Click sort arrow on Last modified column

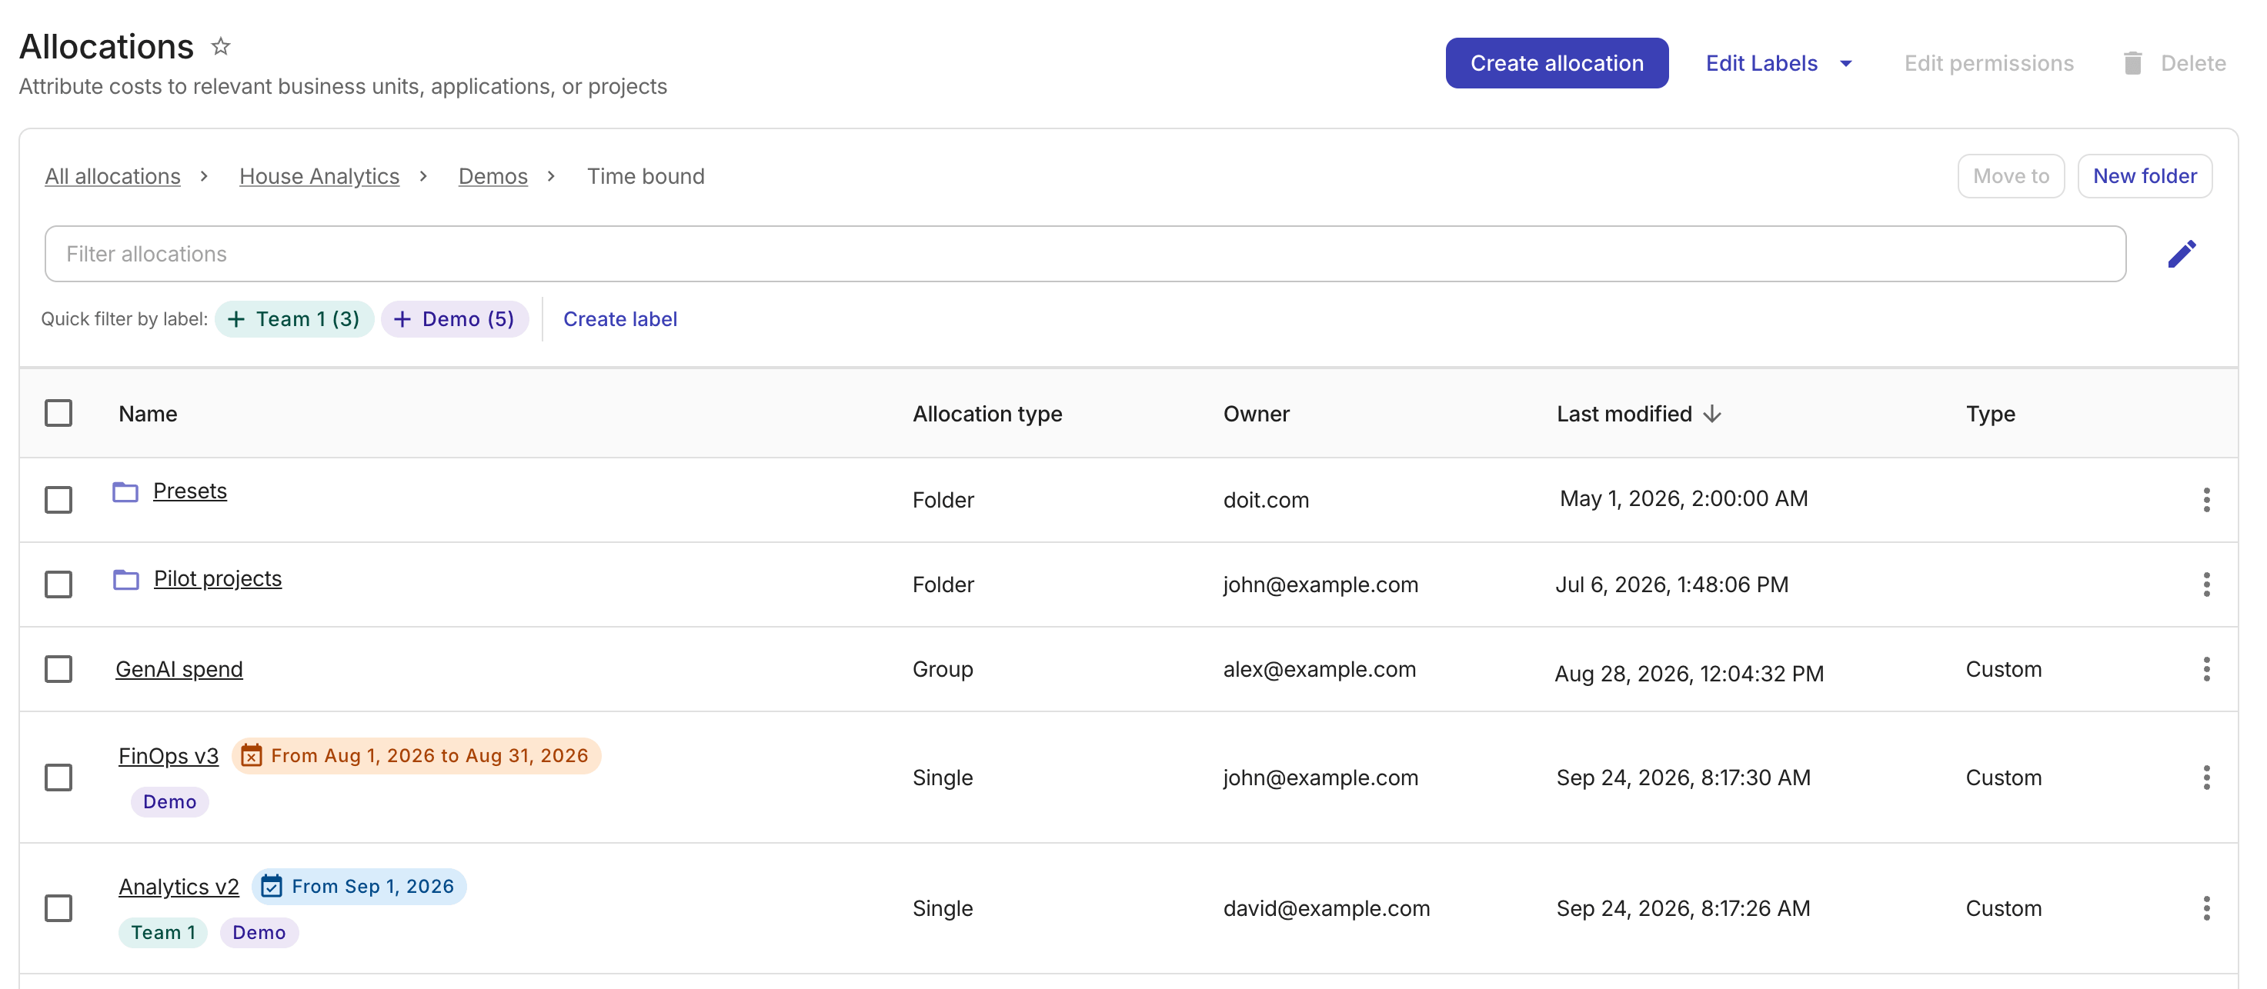click(x=1711, y=414)
